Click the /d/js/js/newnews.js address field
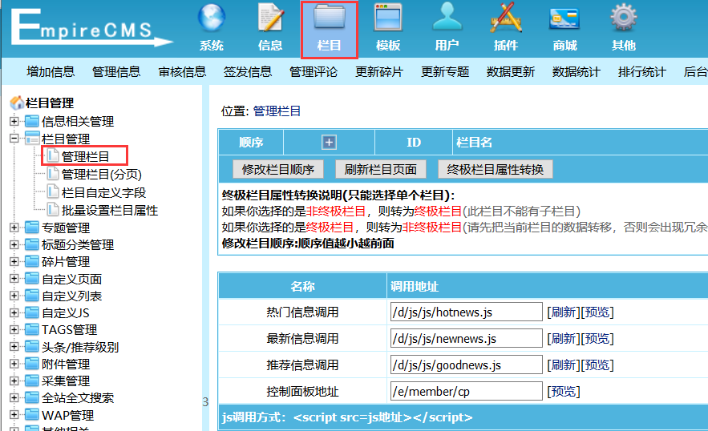The image size is (708, 431). [467, 339]
